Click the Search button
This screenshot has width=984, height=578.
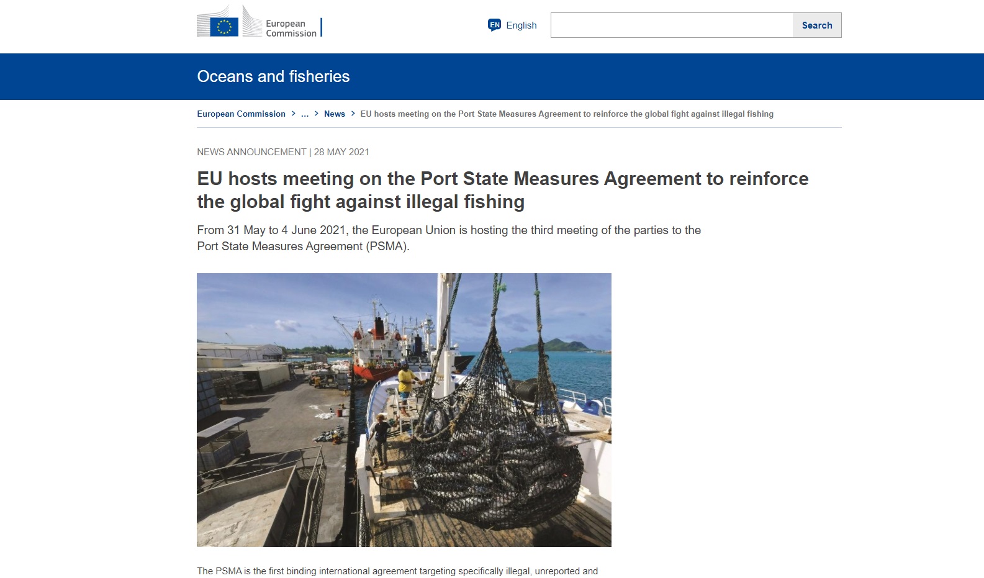pos(817,25)
